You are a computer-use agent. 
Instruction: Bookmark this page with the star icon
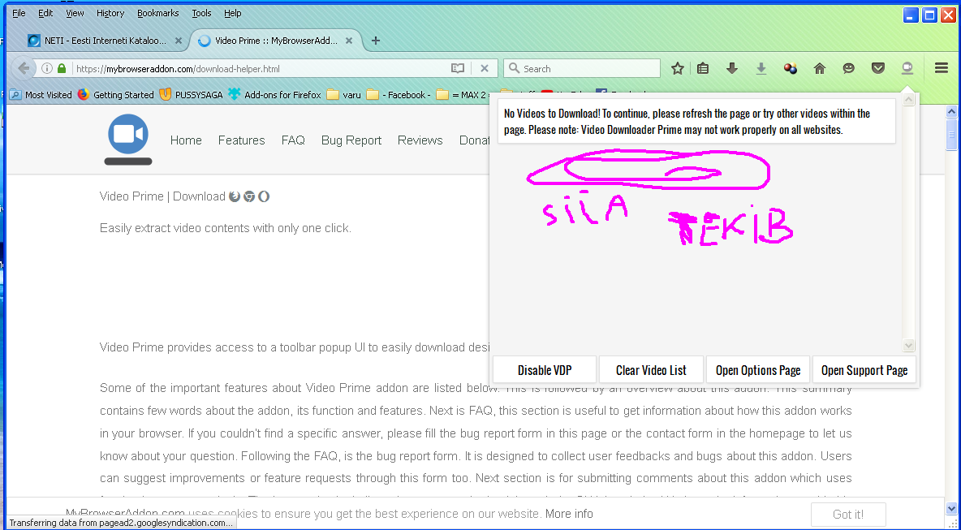(677, 69)
